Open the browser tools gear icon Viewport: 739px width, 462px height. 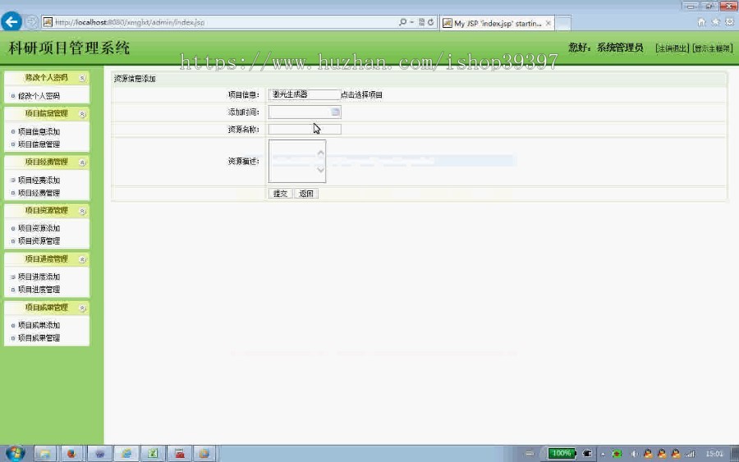pyautogui.click(x=730, y=22)
